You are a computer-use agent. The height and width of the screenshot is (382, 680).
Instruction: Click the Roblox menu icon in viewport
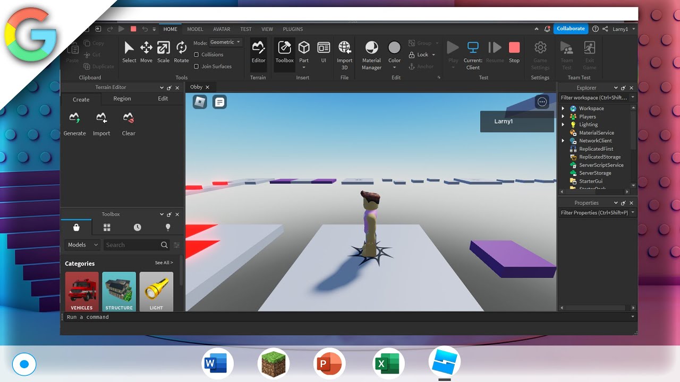tap(200, 102)
